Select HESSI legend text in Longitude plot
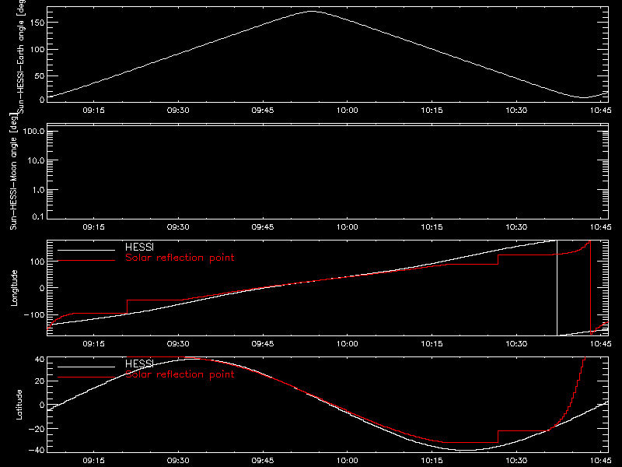The height and width of the screenshot is (467, 622). click(x=139, y=247)
